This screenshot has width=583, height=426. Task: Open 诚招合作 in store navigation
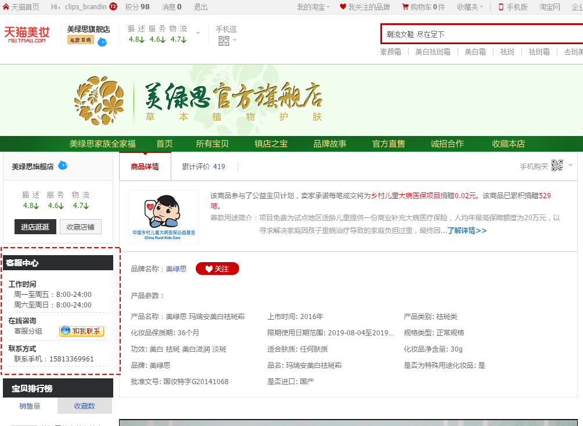tap(447, 144)
